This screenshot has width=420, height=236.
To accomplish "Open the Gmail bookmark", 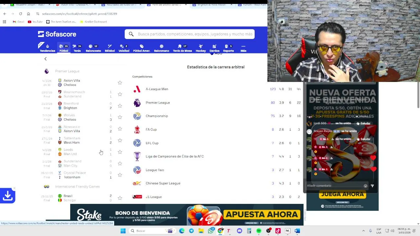I will click(x=18, y=22).
